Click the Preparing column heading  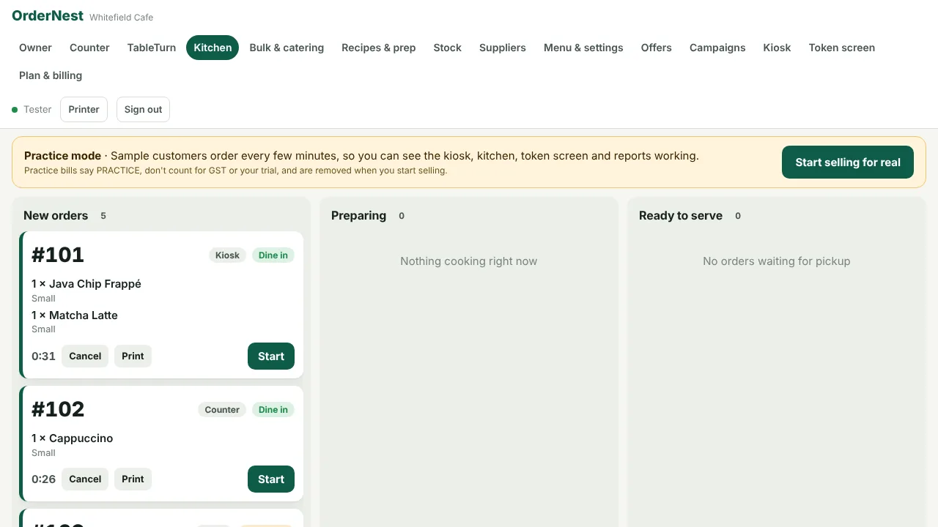[x=358, y=216]
